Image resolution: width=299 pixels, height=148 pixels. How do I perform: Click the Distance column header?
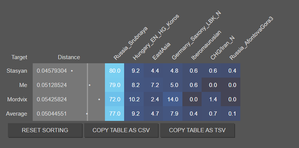(x=69, y=57)
